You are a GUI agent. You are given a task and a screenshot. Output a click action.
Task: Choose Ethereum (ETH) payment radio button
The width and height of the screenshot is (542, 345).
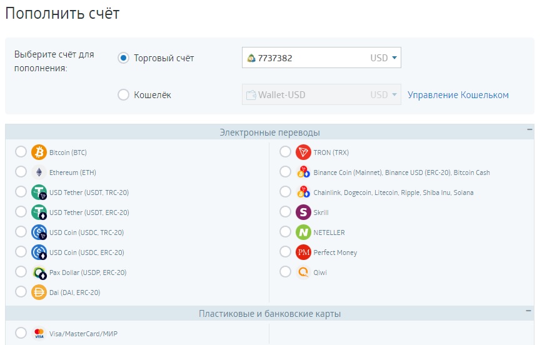[x=21, y=171]
